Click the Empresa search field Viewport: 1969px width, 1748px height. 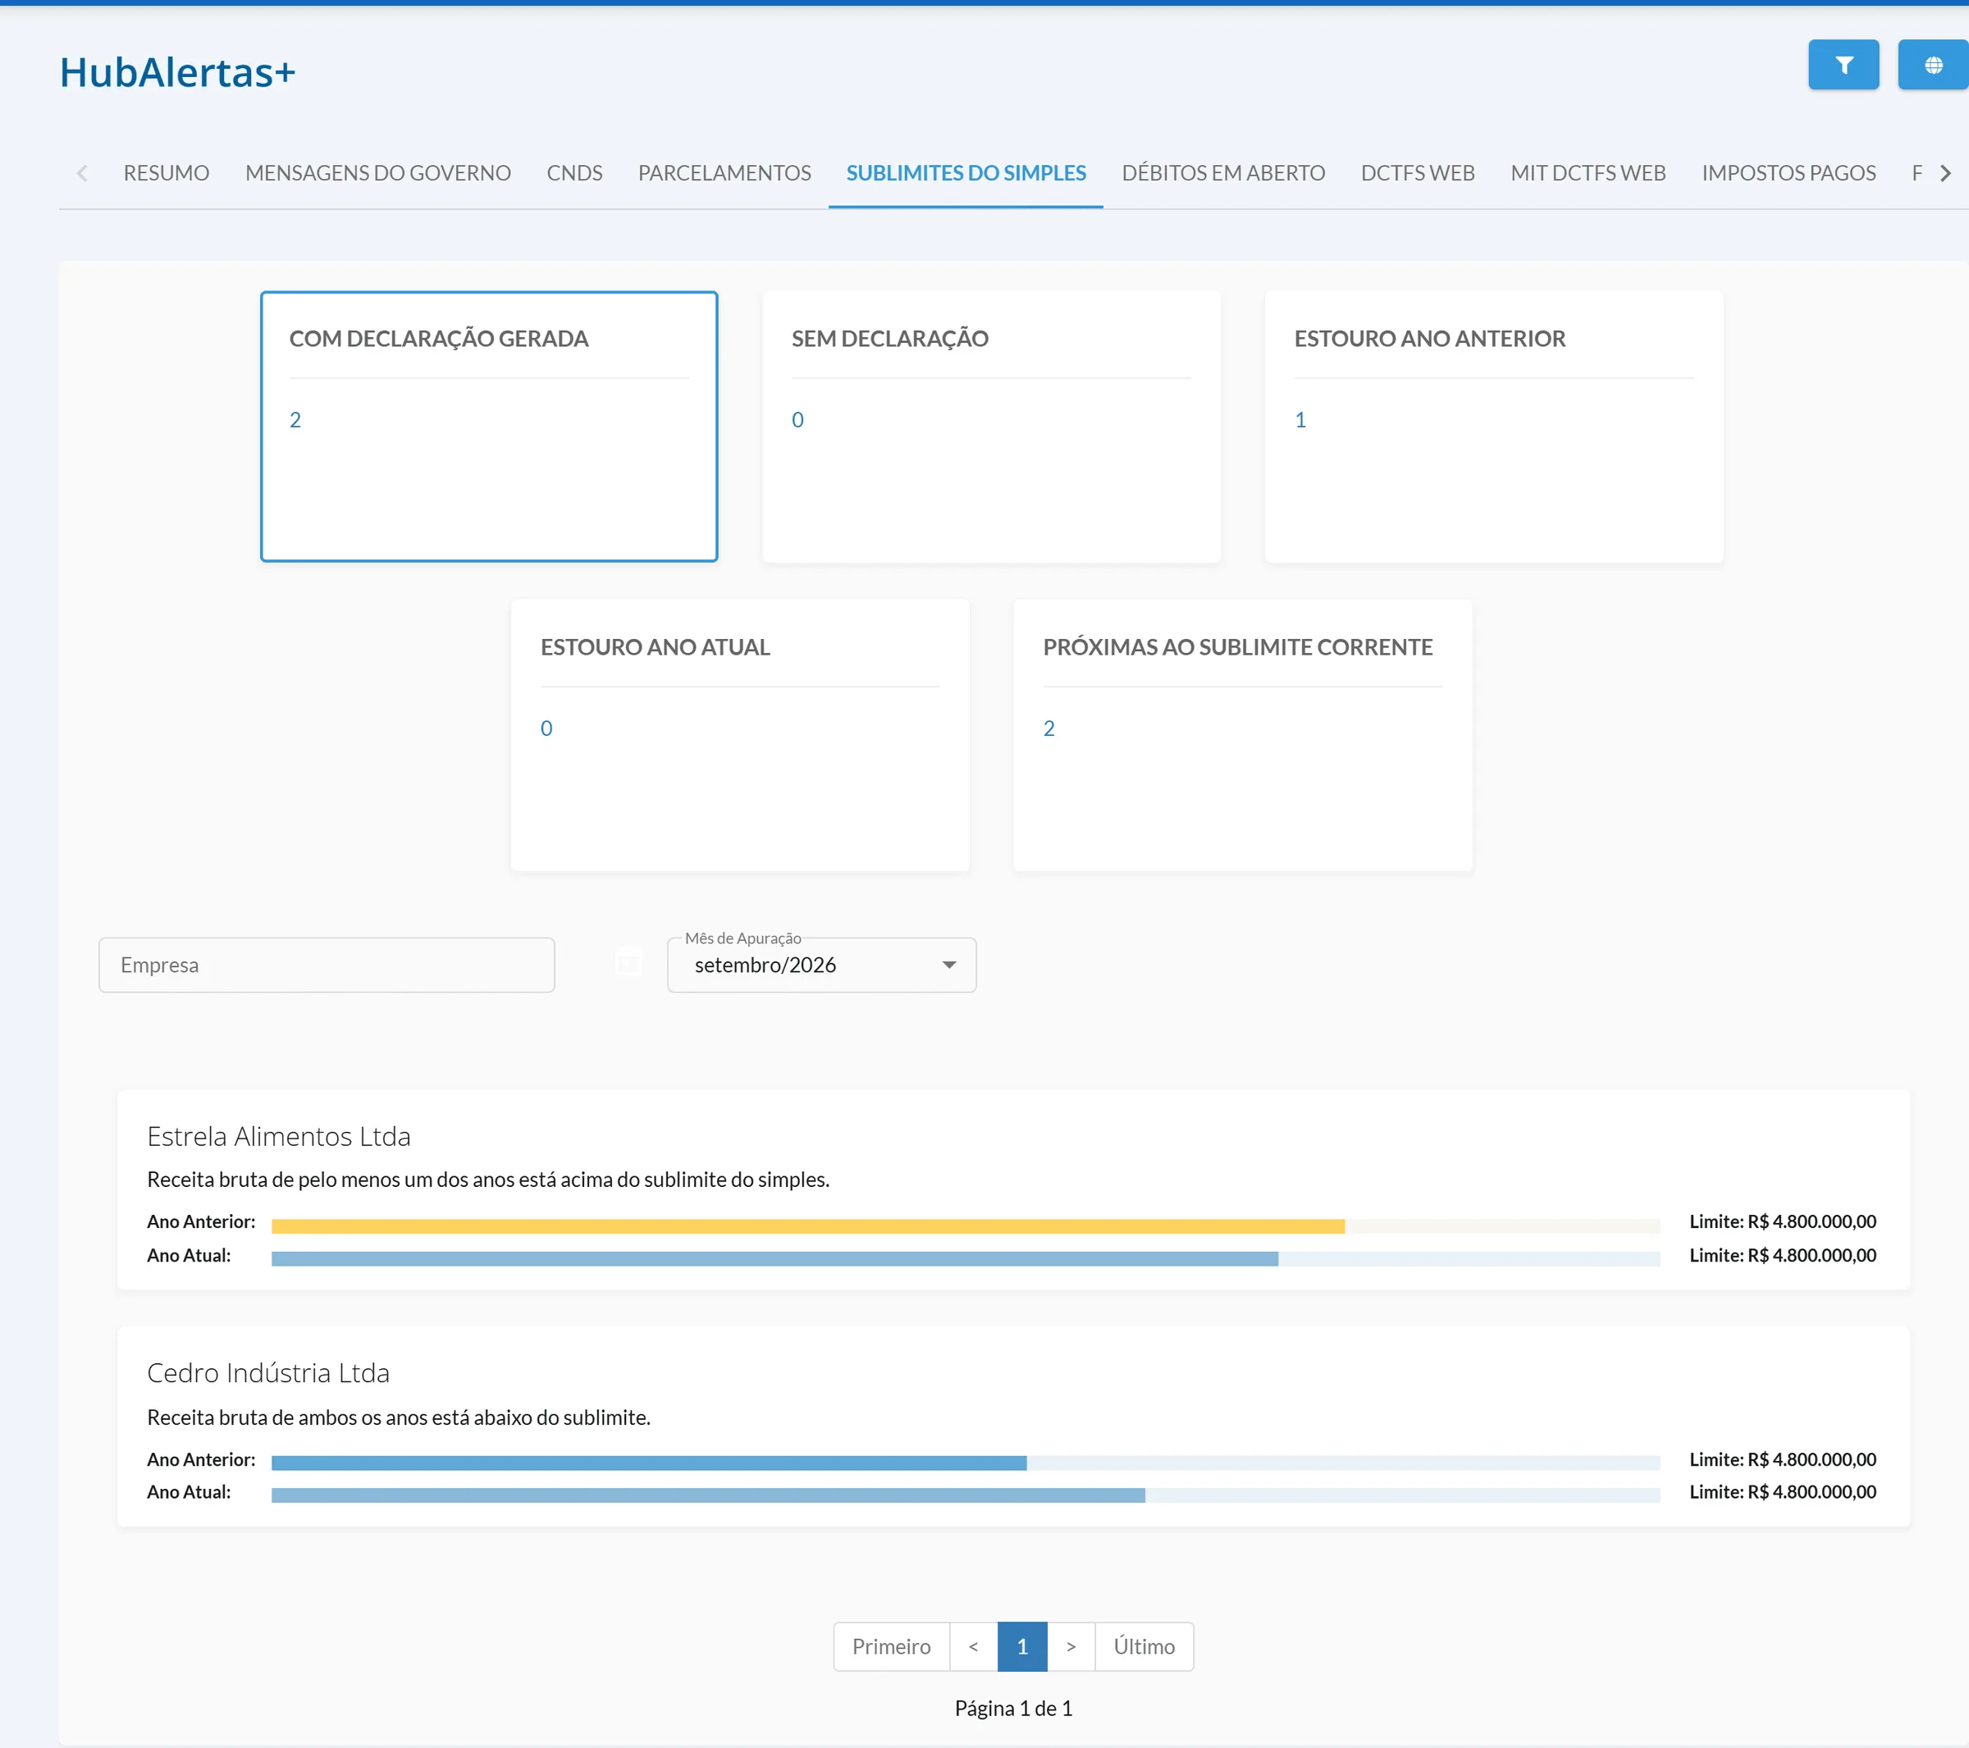(x=327, y=965)
